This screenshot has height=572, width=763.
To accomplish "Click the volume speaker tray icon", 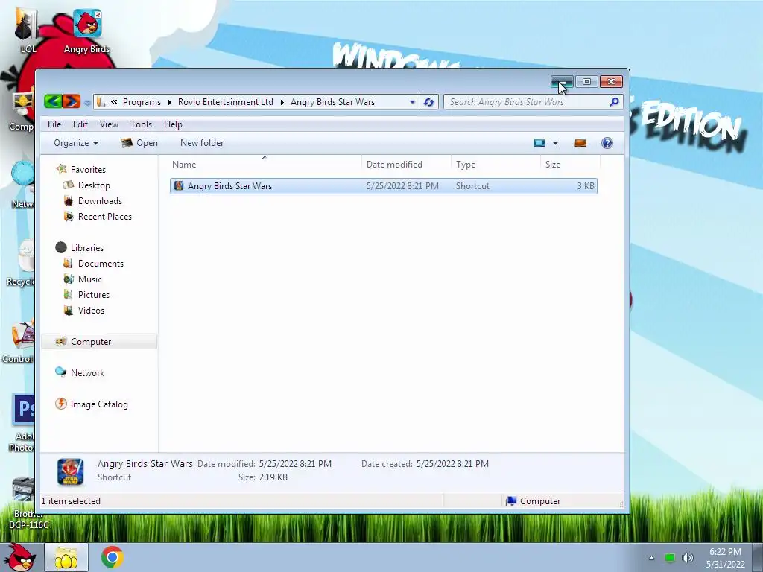I will [687, 558].
